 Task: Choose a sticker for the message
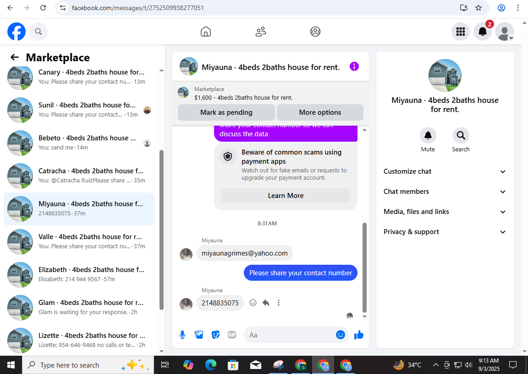tap(215, 335)
